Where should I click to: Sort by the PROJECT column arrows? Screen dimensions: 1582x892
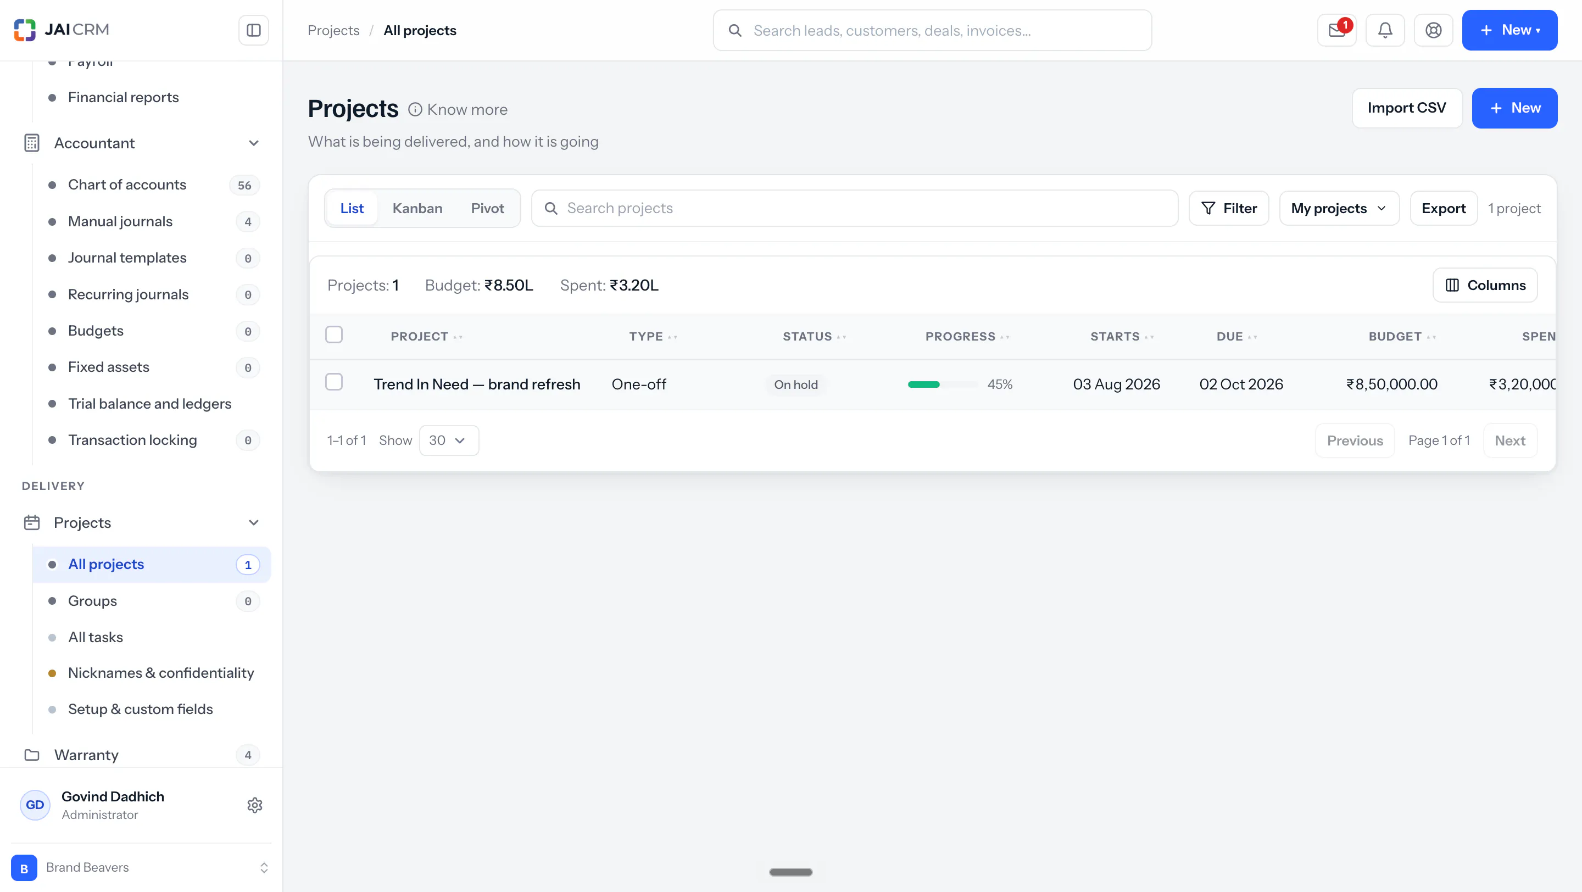pyautogui.click(x=458, y=337)
